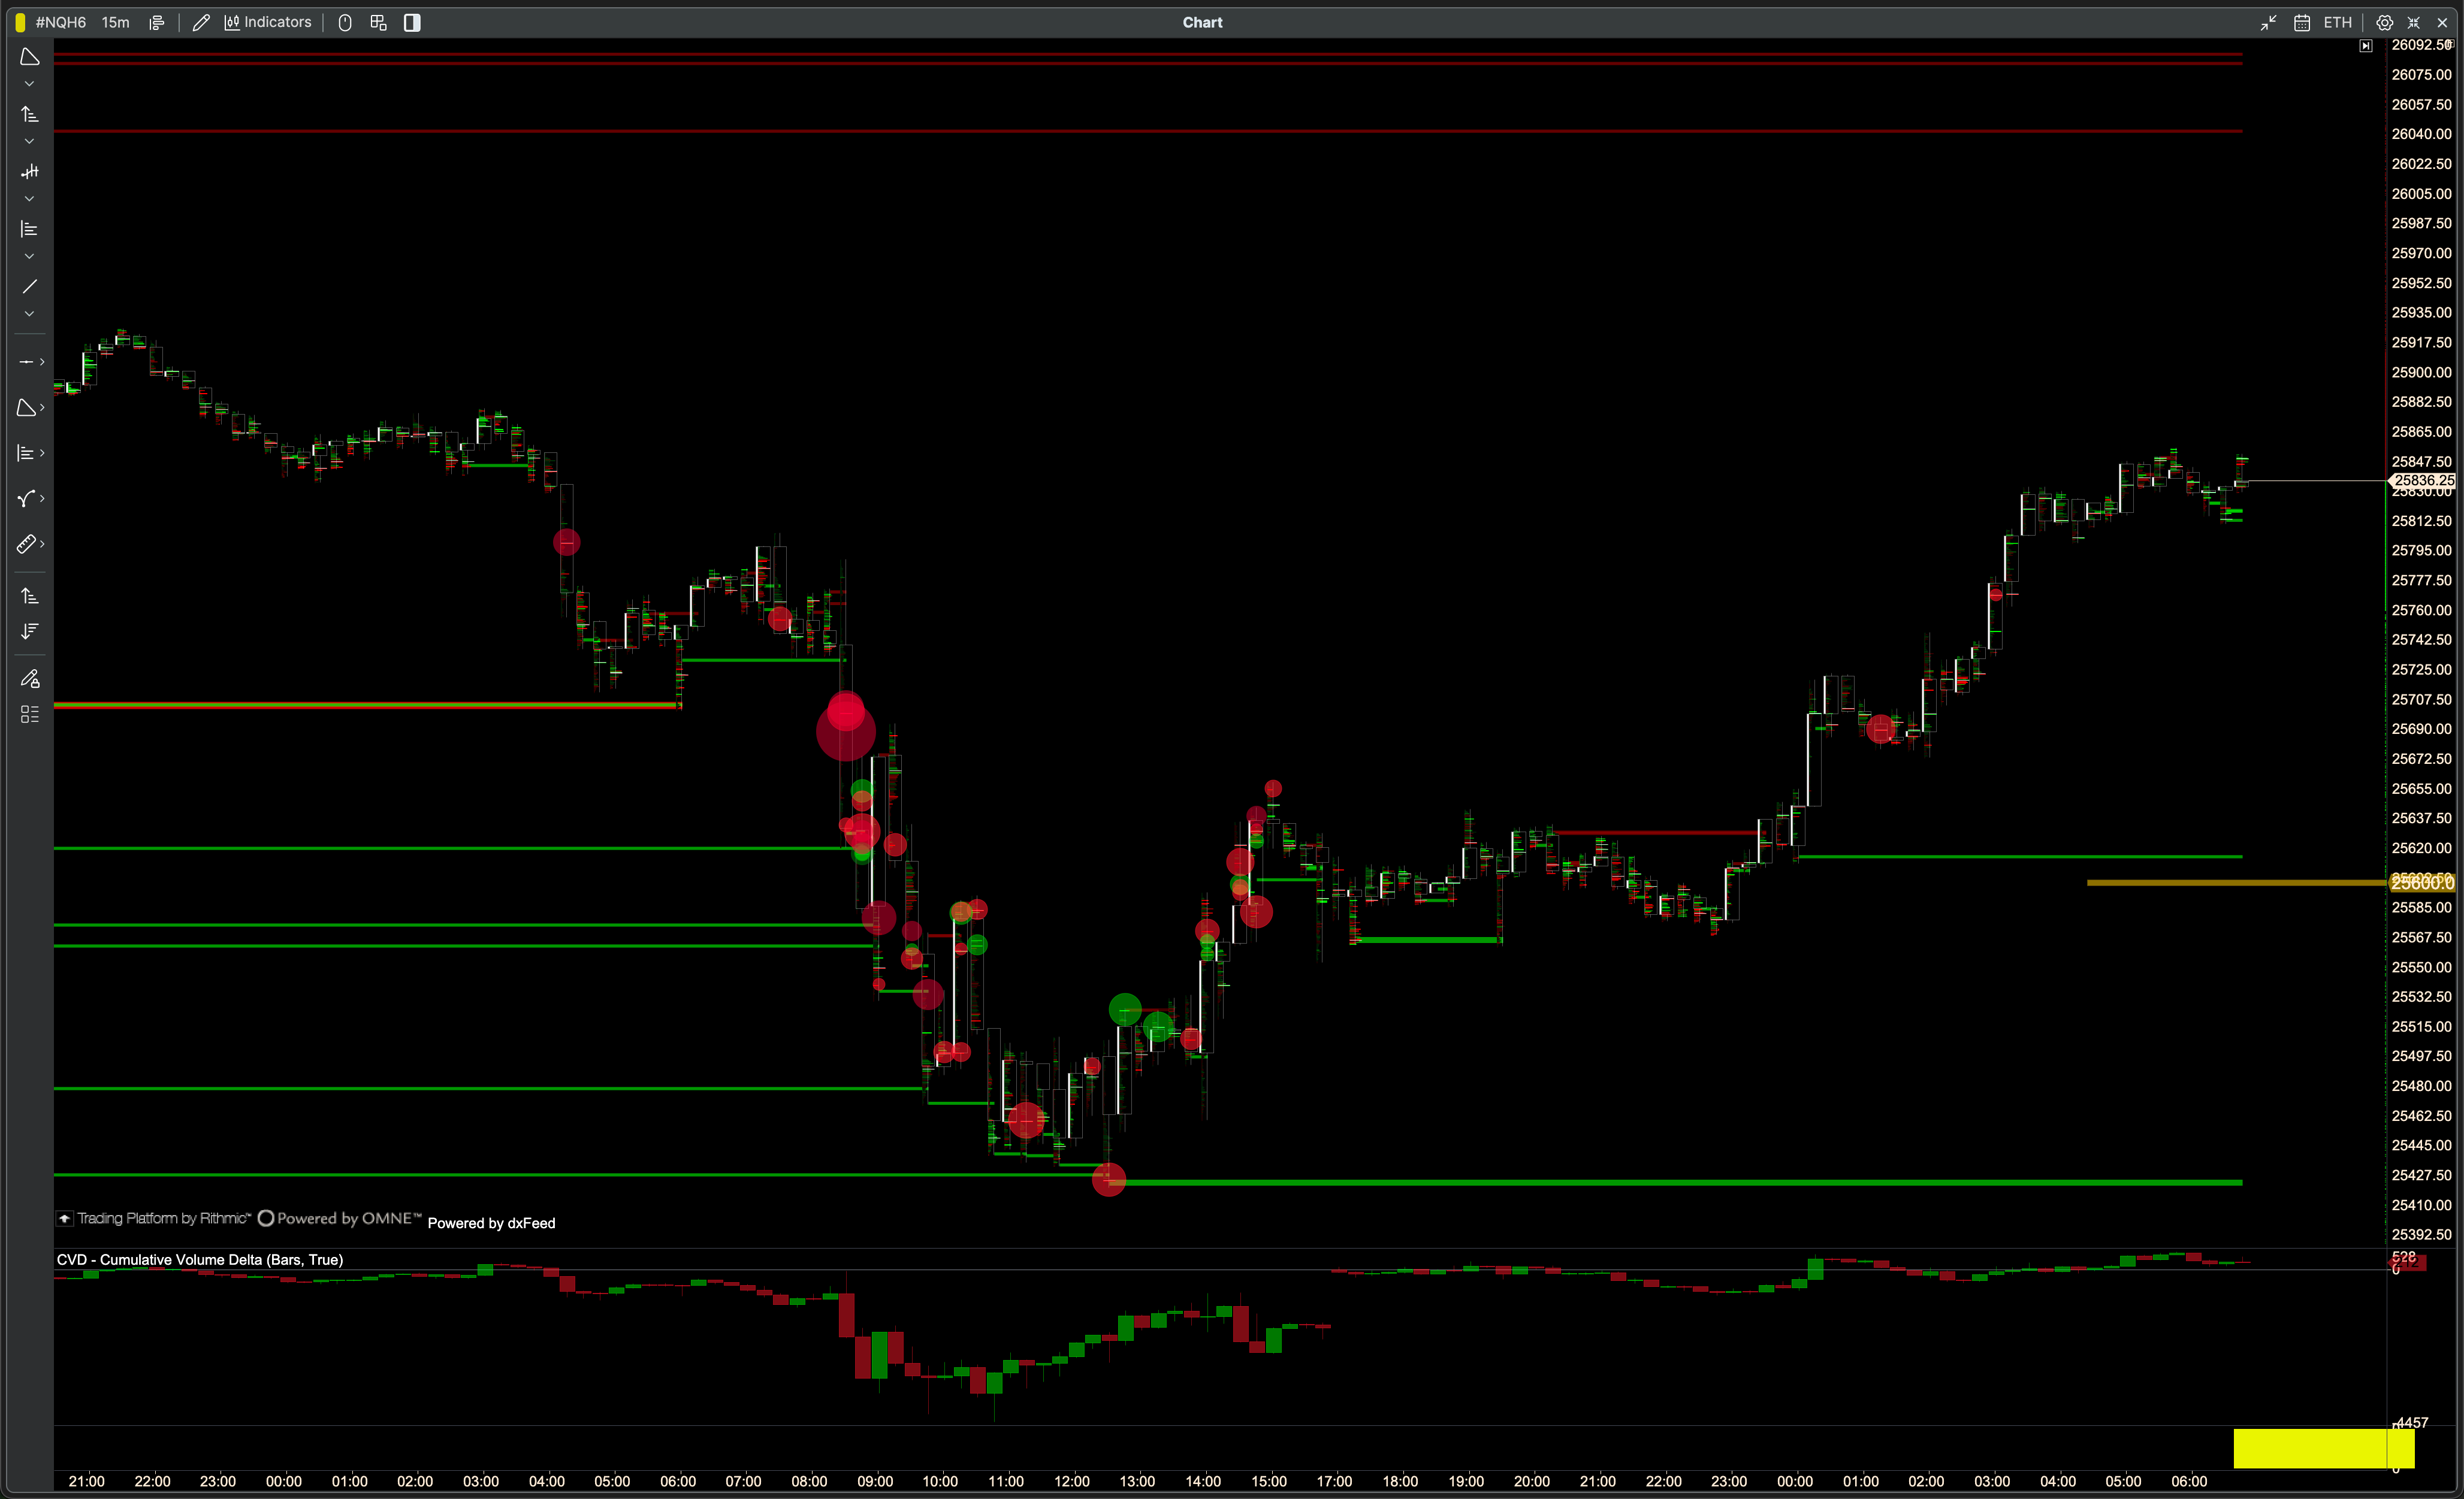Click the calendar date range icon
The image size is (2464, 1499).
(2302, 22)
